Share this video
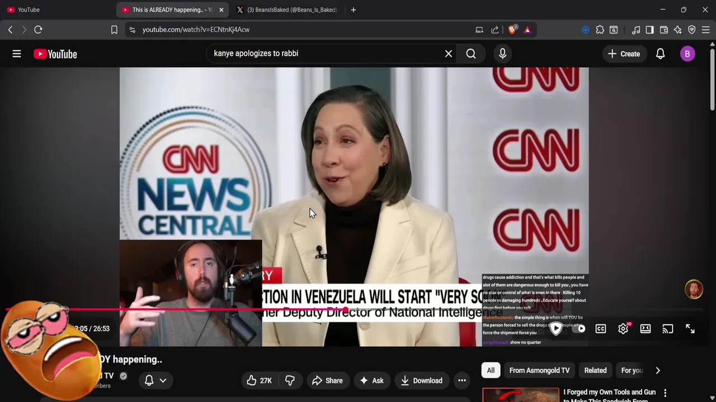716x402 pixels. pyautogui.click(x=327, y=380)
